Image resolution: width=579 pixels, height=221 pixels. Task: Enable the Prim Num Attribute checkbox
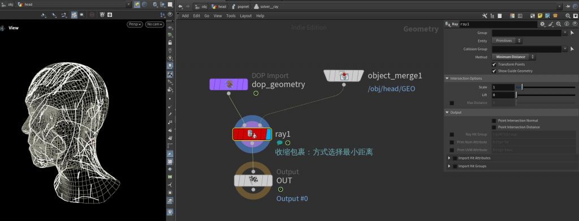452,142
